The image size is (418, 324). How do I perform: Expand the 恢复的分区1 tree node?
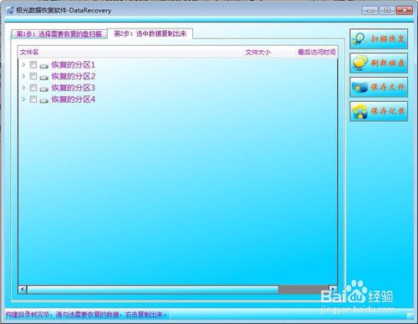[23, 64]
